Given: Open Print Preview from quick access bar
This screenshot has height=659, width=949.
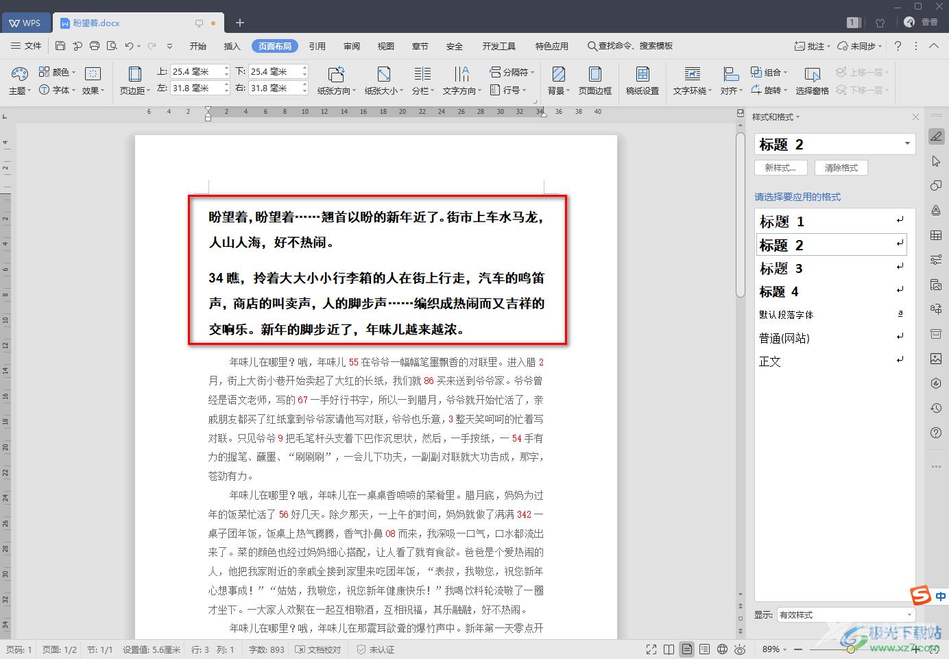Looking at the screenshot, I should (112, 46).
